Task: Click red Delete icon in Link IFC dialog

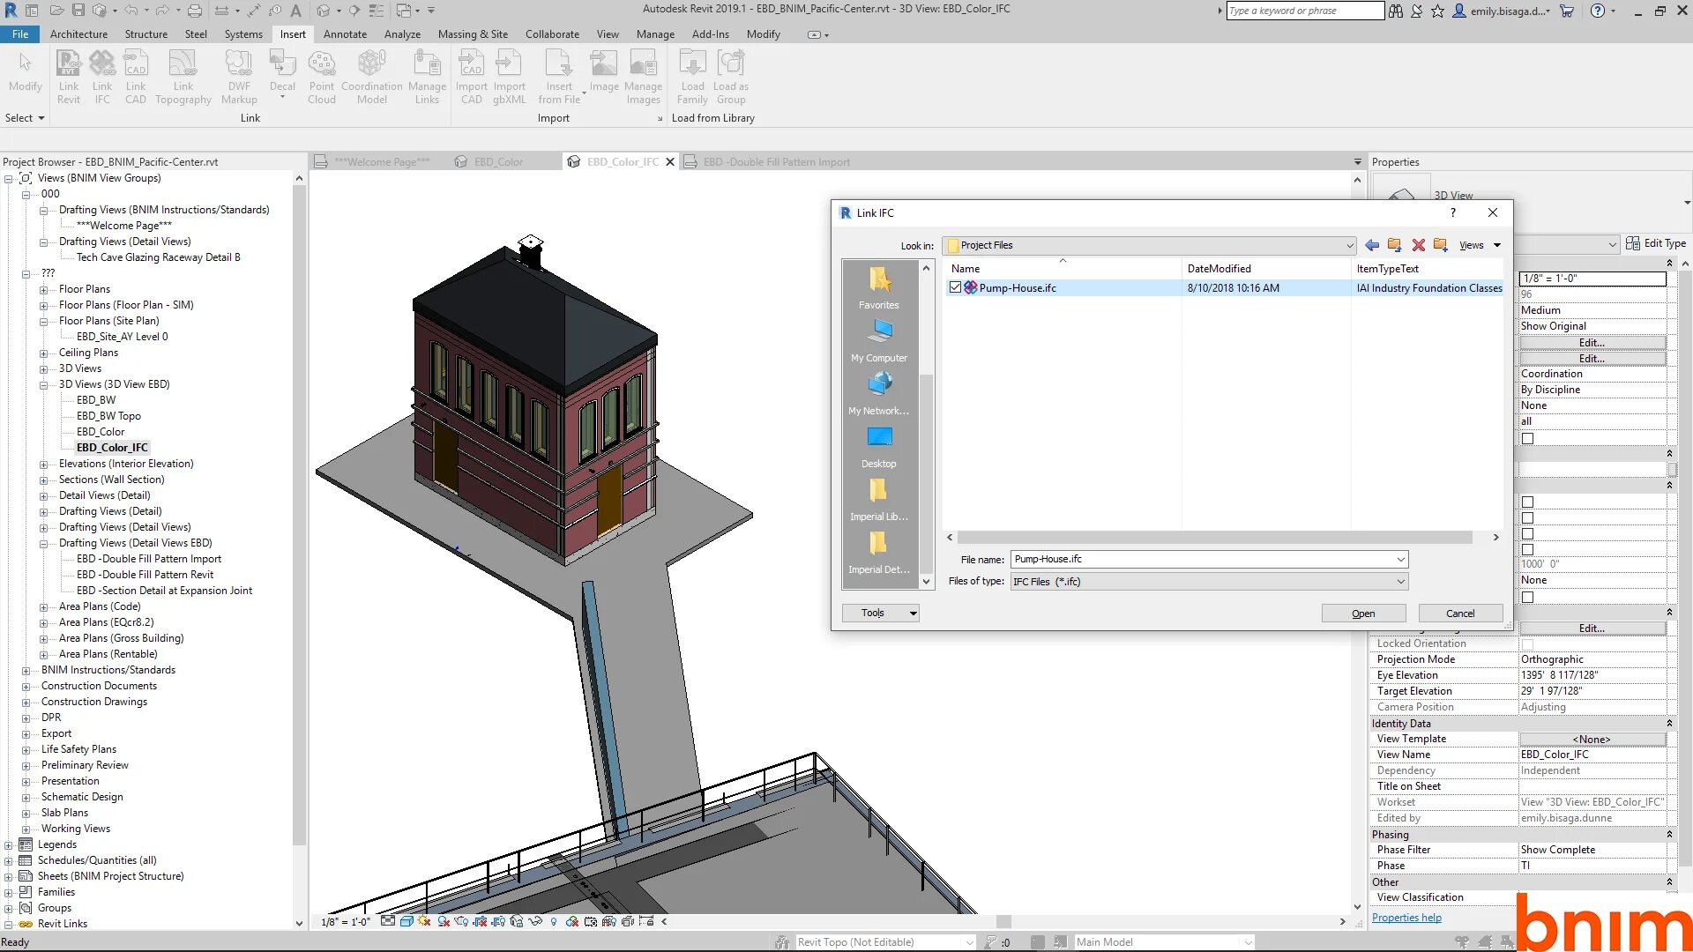Action: [1418, 246]
